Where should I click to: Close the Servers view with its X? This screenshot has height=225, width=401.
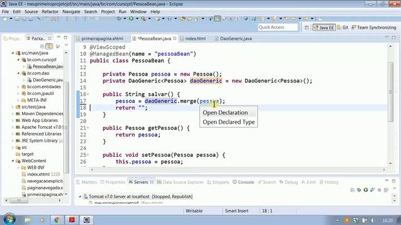tap(152, 182)
